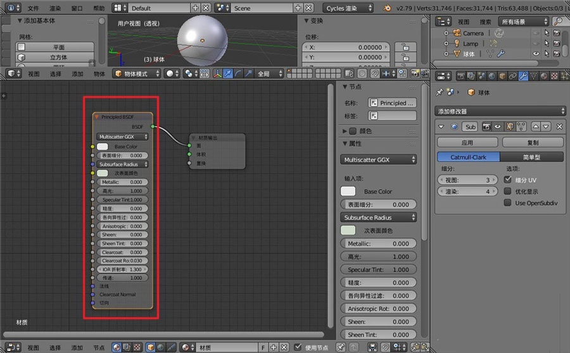This screenshot has width=570, height=353.
Task: Open the 物体模式 mode dropdown
Action: click(x=137, y=74)
